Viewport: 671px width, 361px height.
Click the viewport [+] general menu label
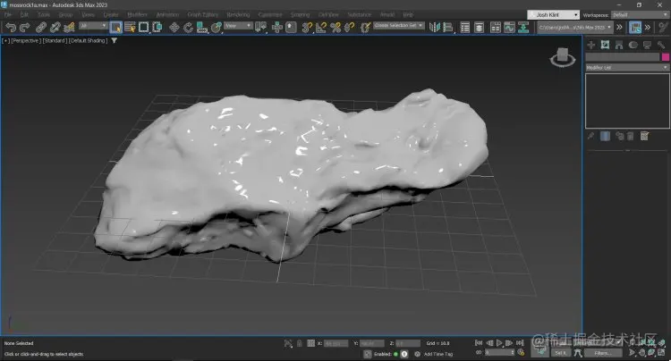click(x=5, y=40)
